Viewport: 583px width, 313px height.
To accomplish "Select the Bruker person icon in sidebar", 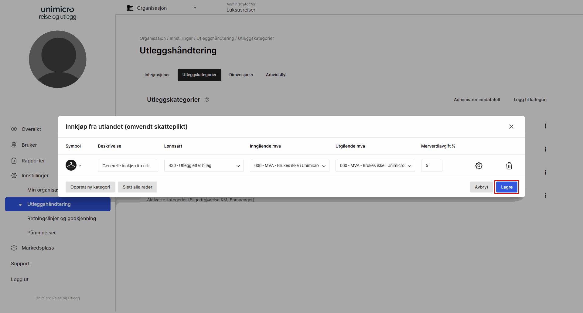I will click(x=14, y=145).
